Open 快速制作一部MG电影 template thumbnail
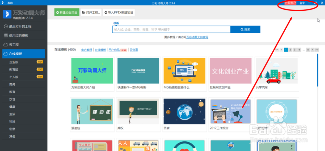 click(x=138, y=71)
